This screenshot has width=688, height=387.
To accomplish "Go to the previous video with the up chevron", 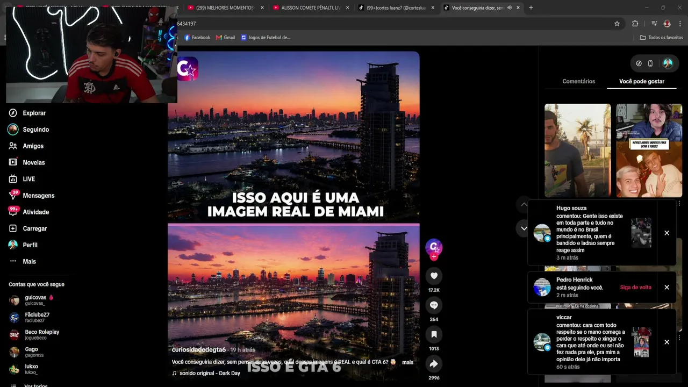I will [x=524, y=204].
